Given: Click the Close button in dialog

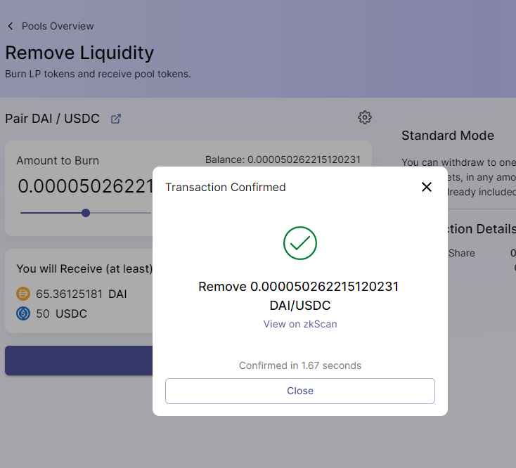Looking at the screenshot, I should (x=299, y=391).
